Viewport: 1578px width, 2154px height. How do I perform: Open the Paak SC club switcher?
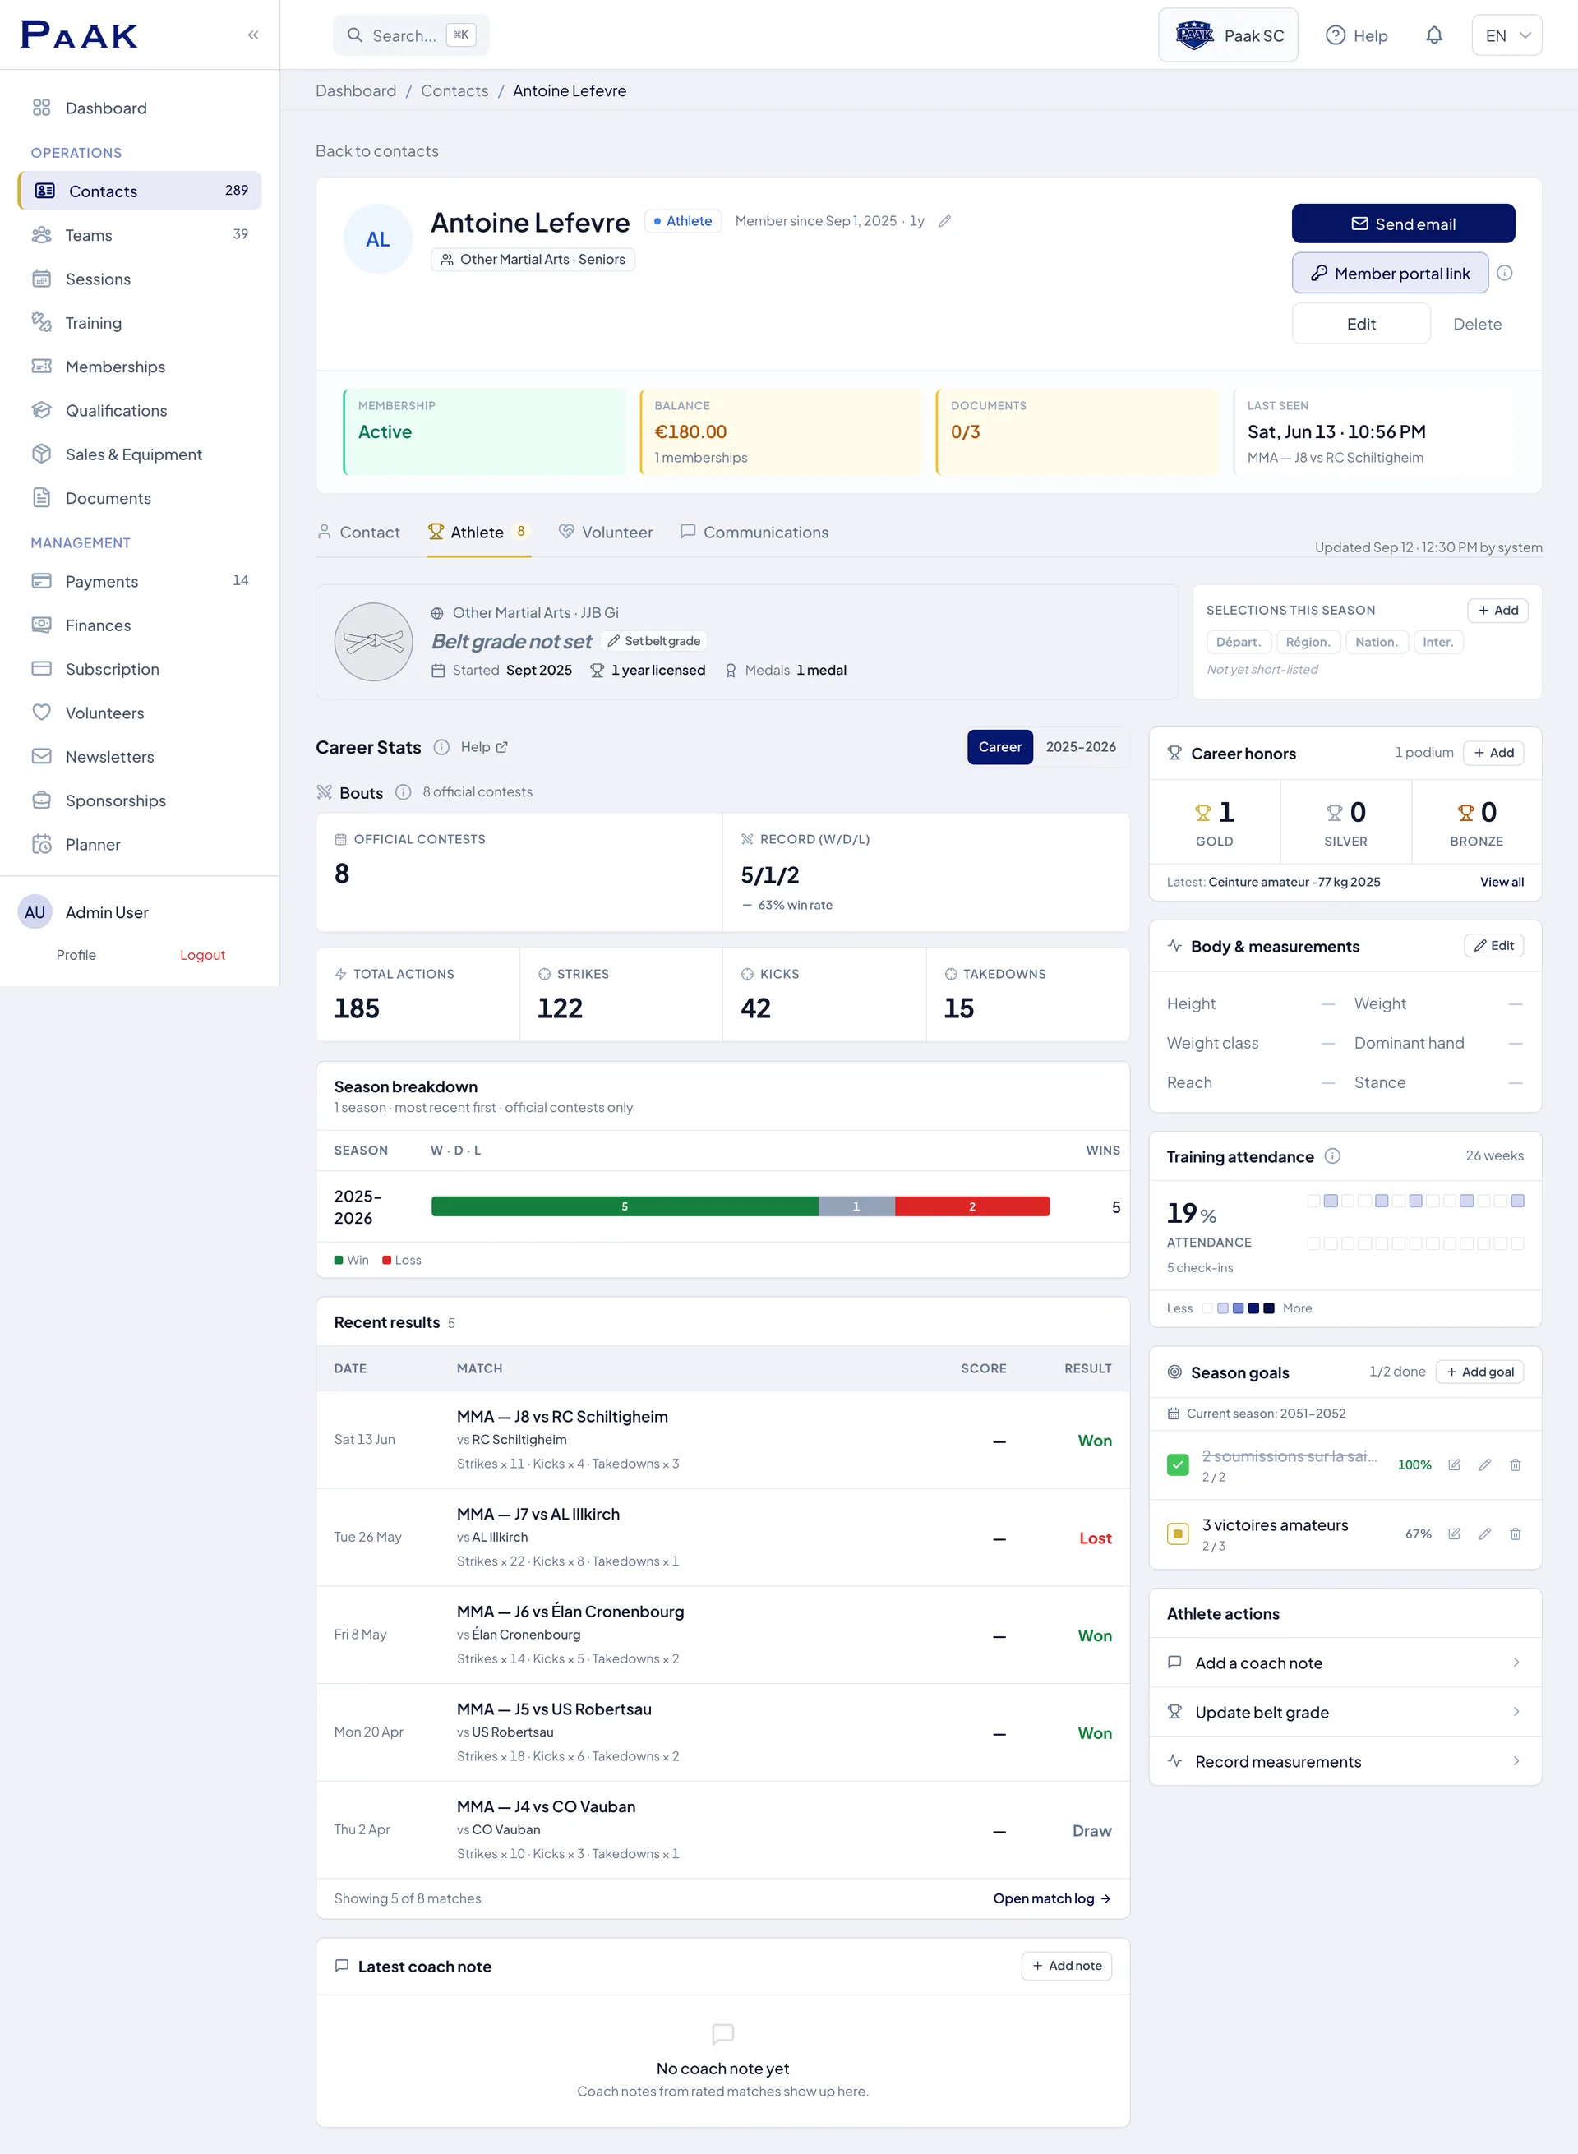pyautogui.click(x=1227, y=35)
